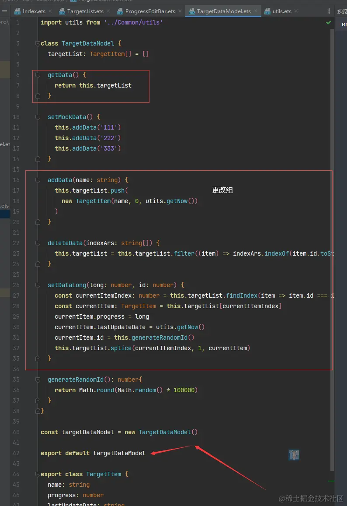The image size is (347, 506).
Task: Close the utils.ets tab
Action: [x=296, y=11]
